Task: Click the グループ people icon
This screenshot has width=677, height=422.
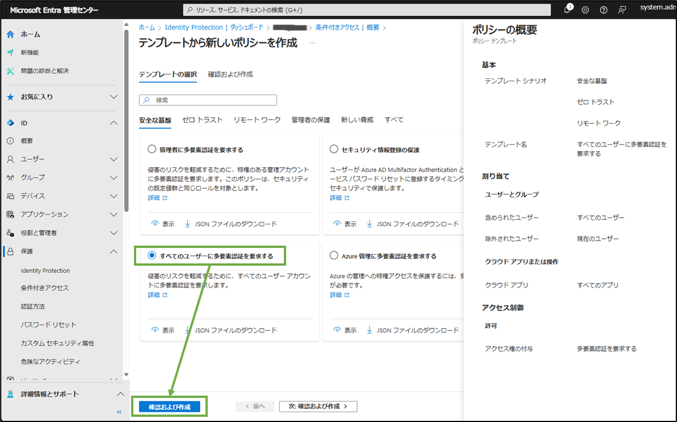Action: (x=10, y=178)
